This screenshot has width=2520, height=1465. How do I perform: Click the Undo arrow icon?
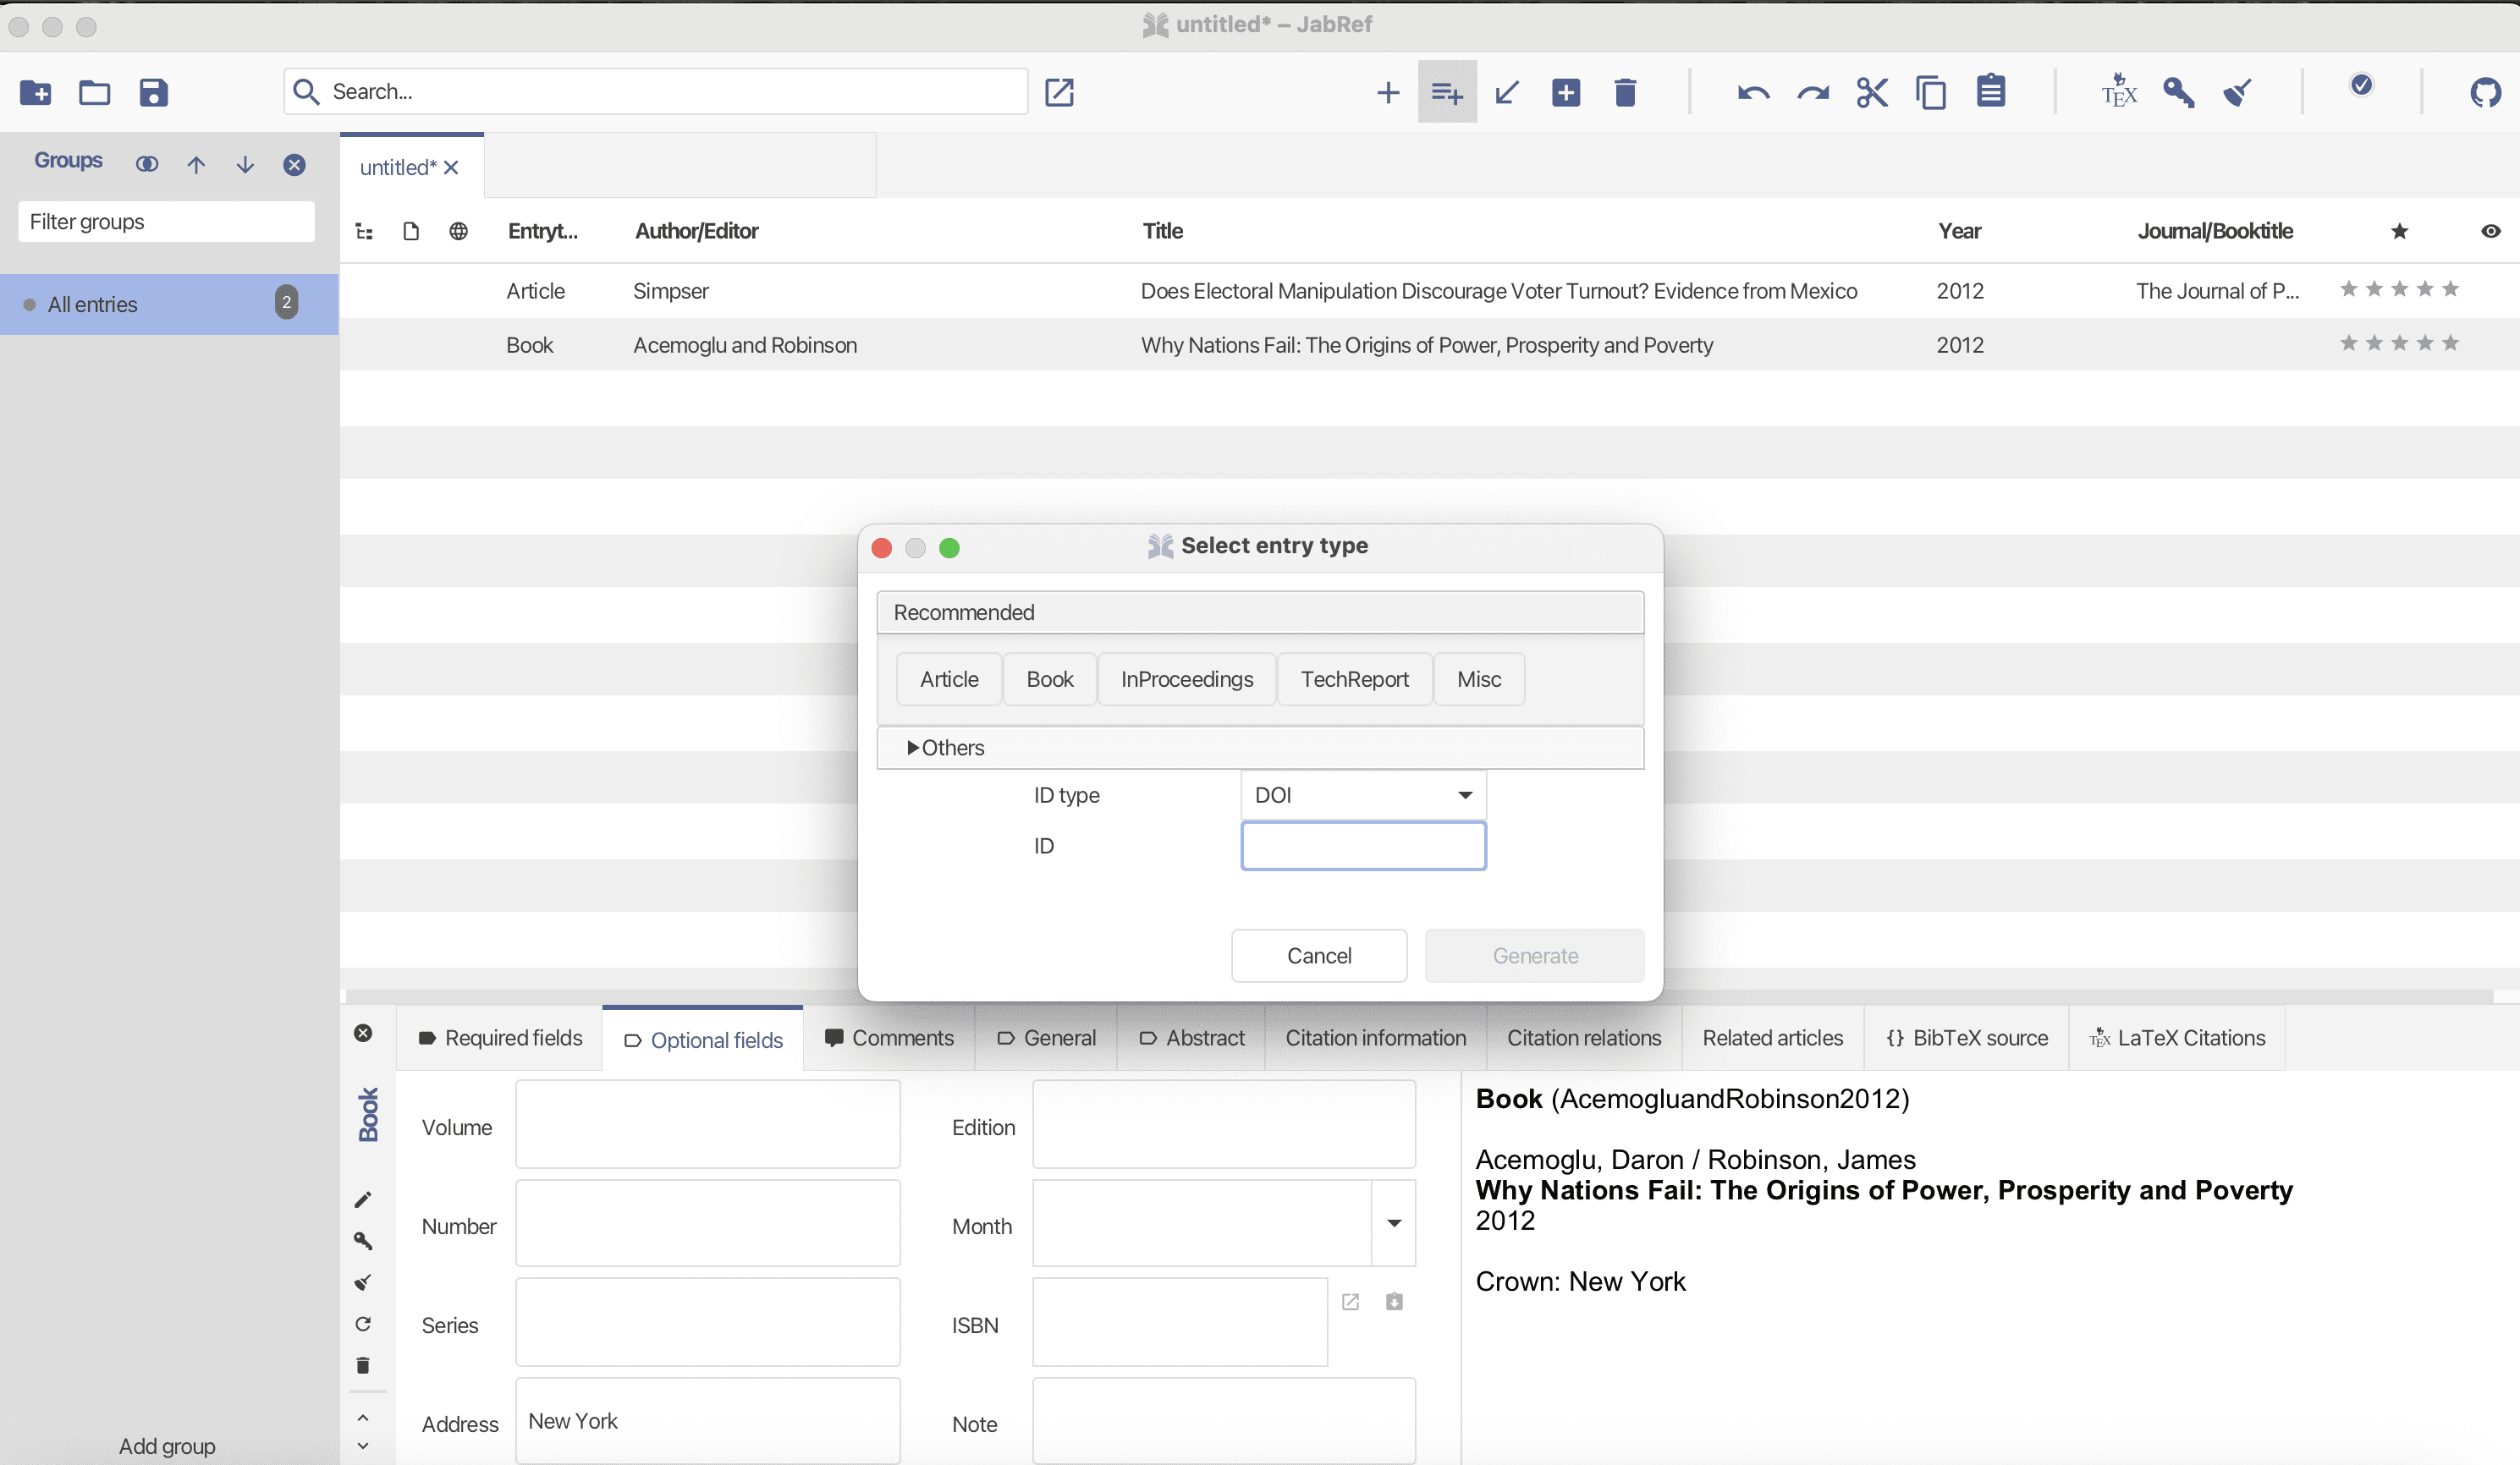click(x=1753, y=93)
